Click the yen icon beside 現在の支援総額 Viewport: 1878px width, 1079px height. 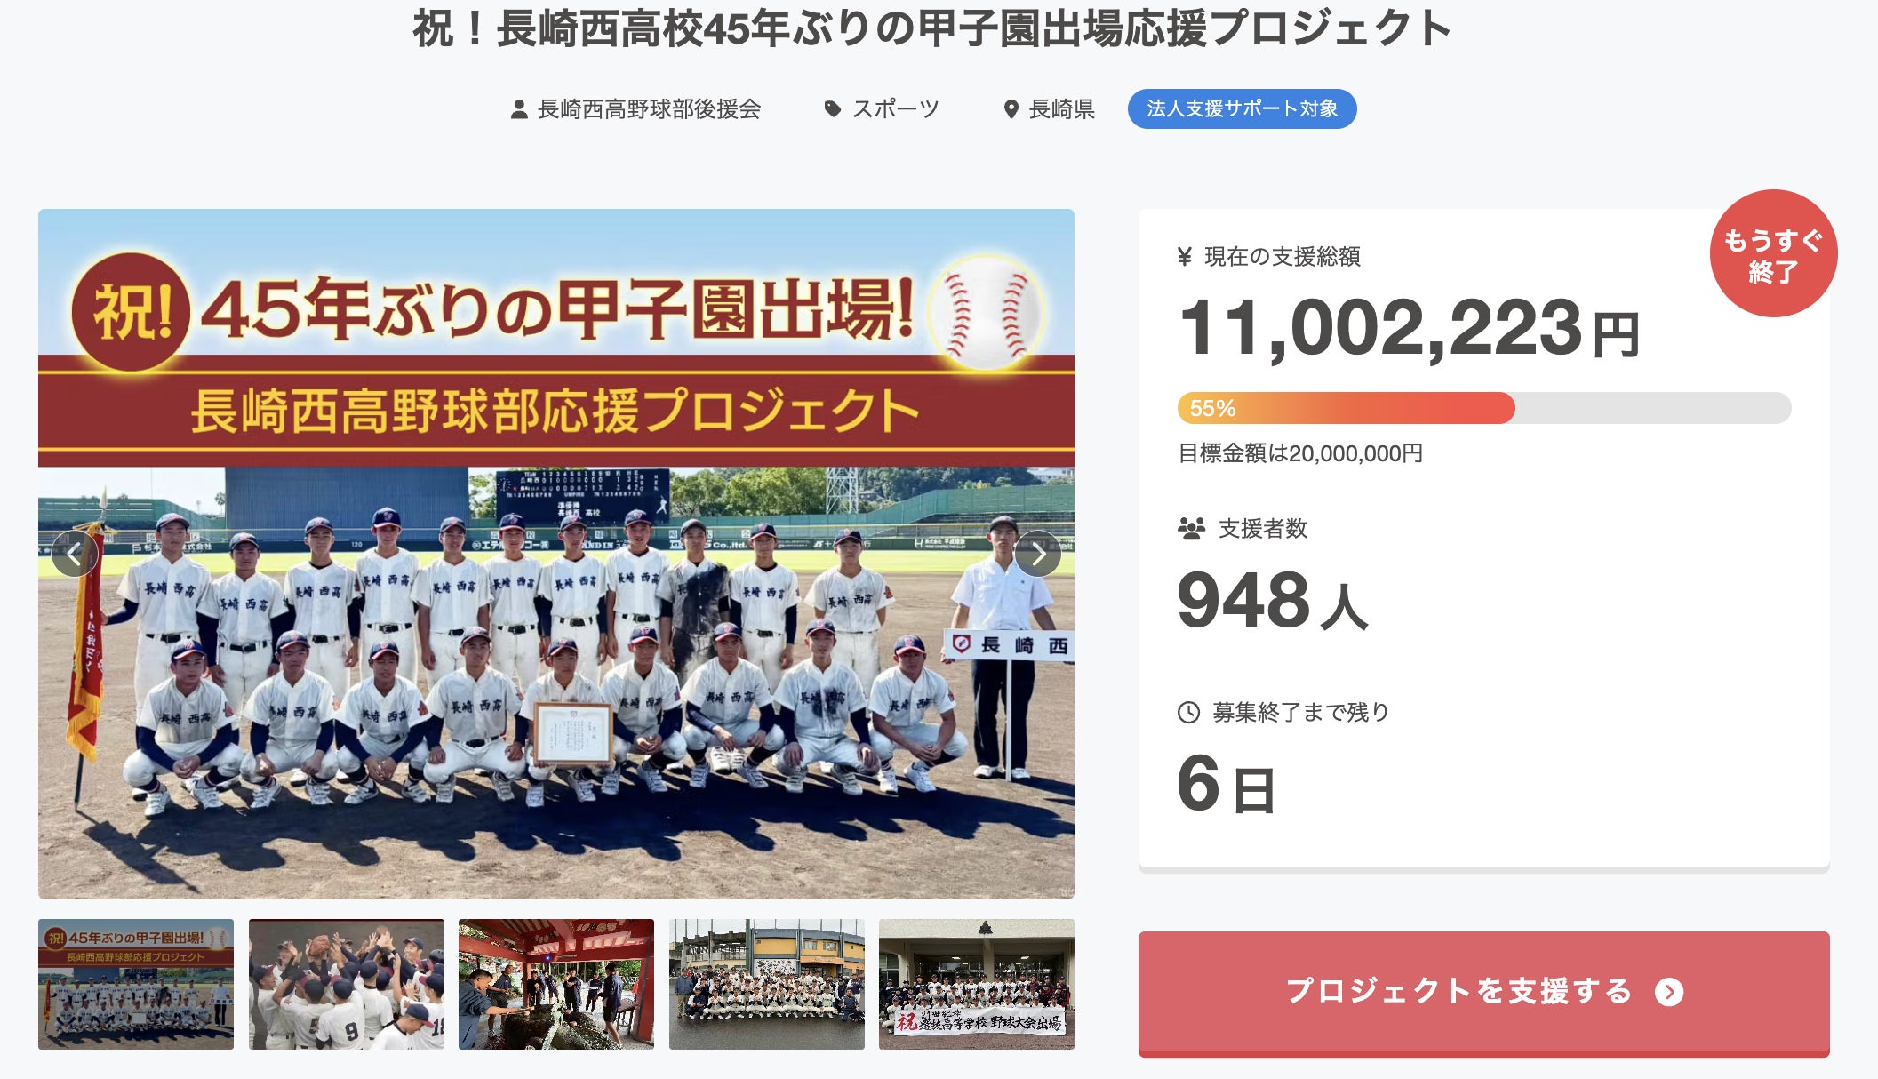[1184, 257]
